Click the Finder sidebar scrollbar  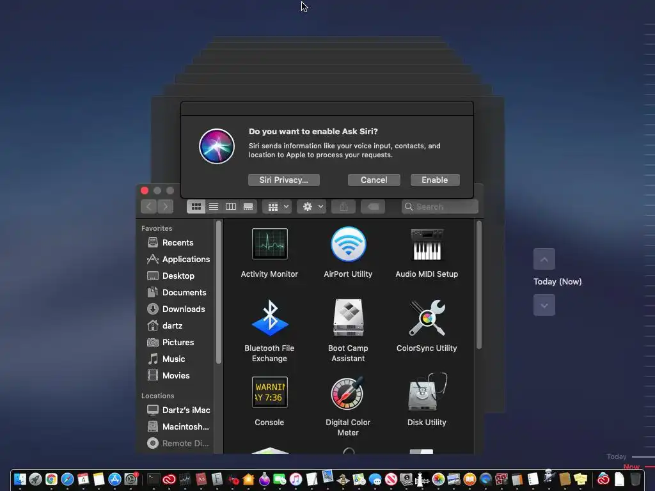(219, 292)
